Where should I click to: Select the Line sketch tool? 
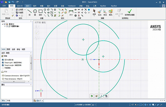pos(29,12)
